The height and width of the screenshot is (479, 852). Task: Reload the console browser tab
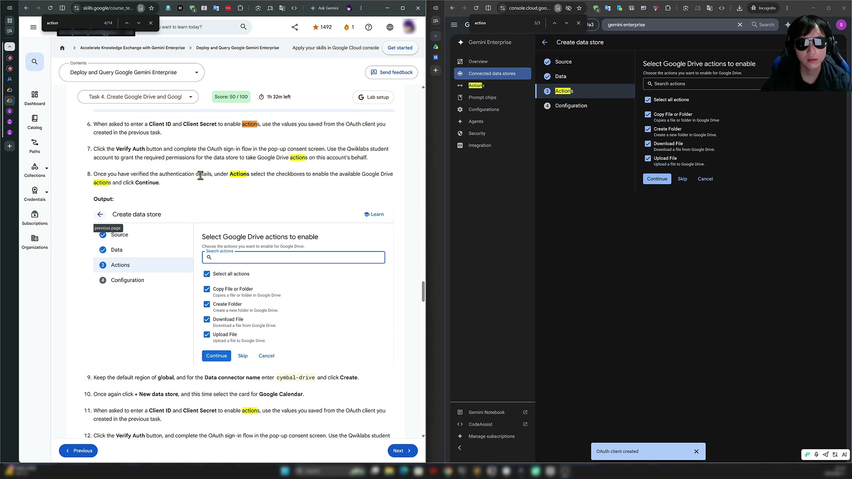coord(476,8)
